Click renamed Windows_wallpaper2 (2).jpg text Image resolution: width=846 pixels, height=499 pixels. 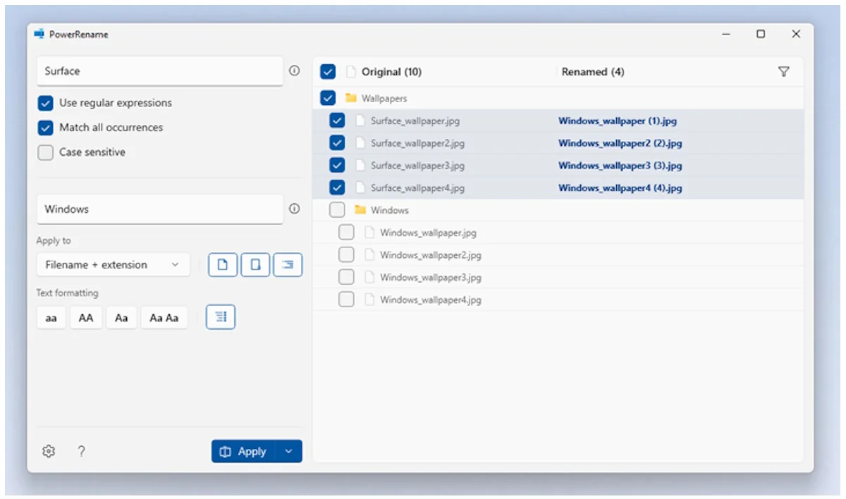tap(620, 143)
